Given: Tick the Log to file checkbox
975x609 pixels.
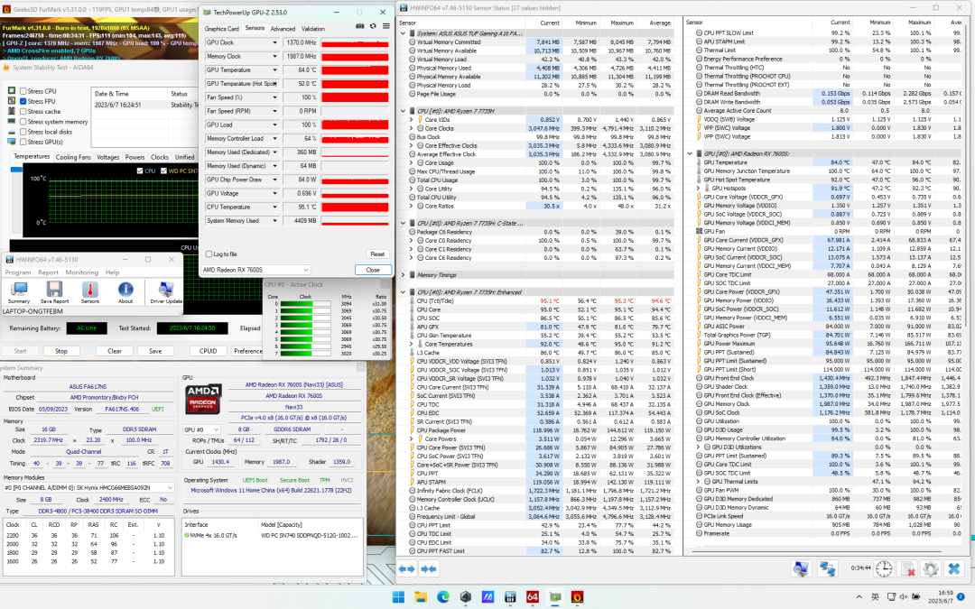Looking at the screenshot, I should coord(209,254).
